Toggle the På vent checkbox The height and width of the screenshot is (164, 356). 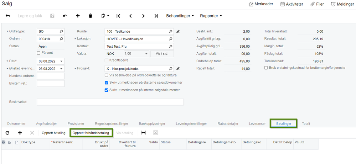(38, 53)
